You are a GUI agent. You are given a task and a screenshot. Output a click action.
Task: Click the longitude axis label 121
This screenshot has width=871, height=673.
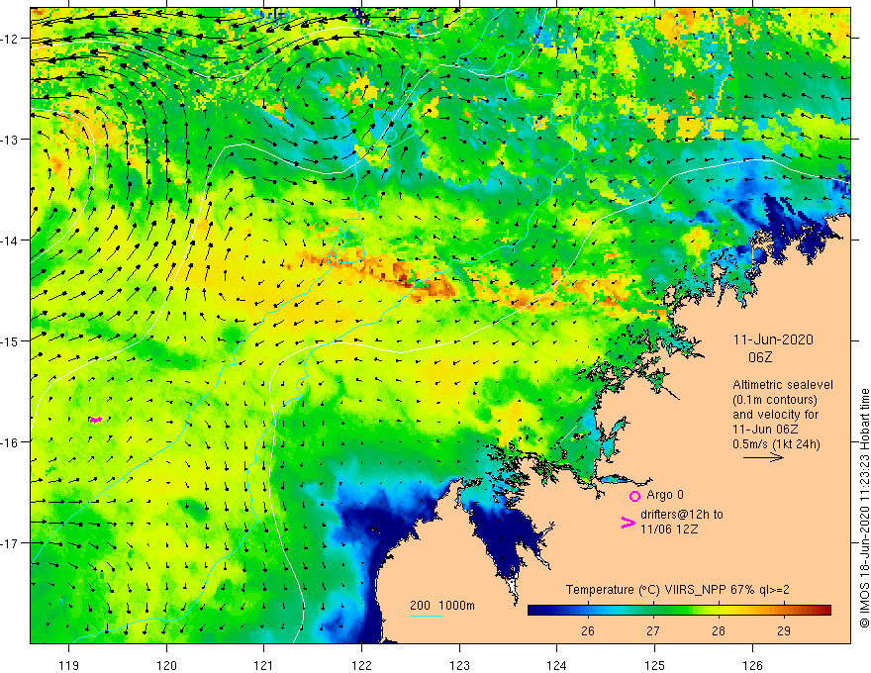(x=264, y=665)
